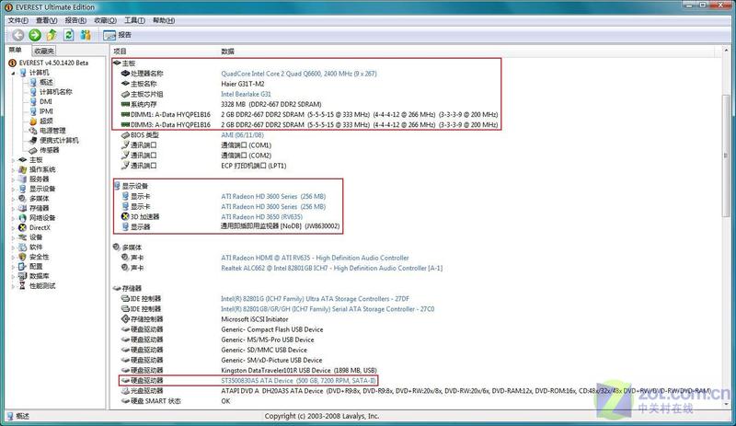The image size is (736, 426).
Task: Expand the 服务器 tree node
Action: tap(13, 178)
